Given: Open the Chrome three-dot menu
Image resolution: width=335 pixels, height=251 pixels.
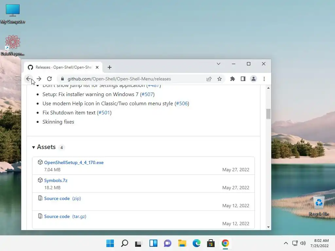Looking at the screenshot, I should pyautogui.click(x=264, y=79).
